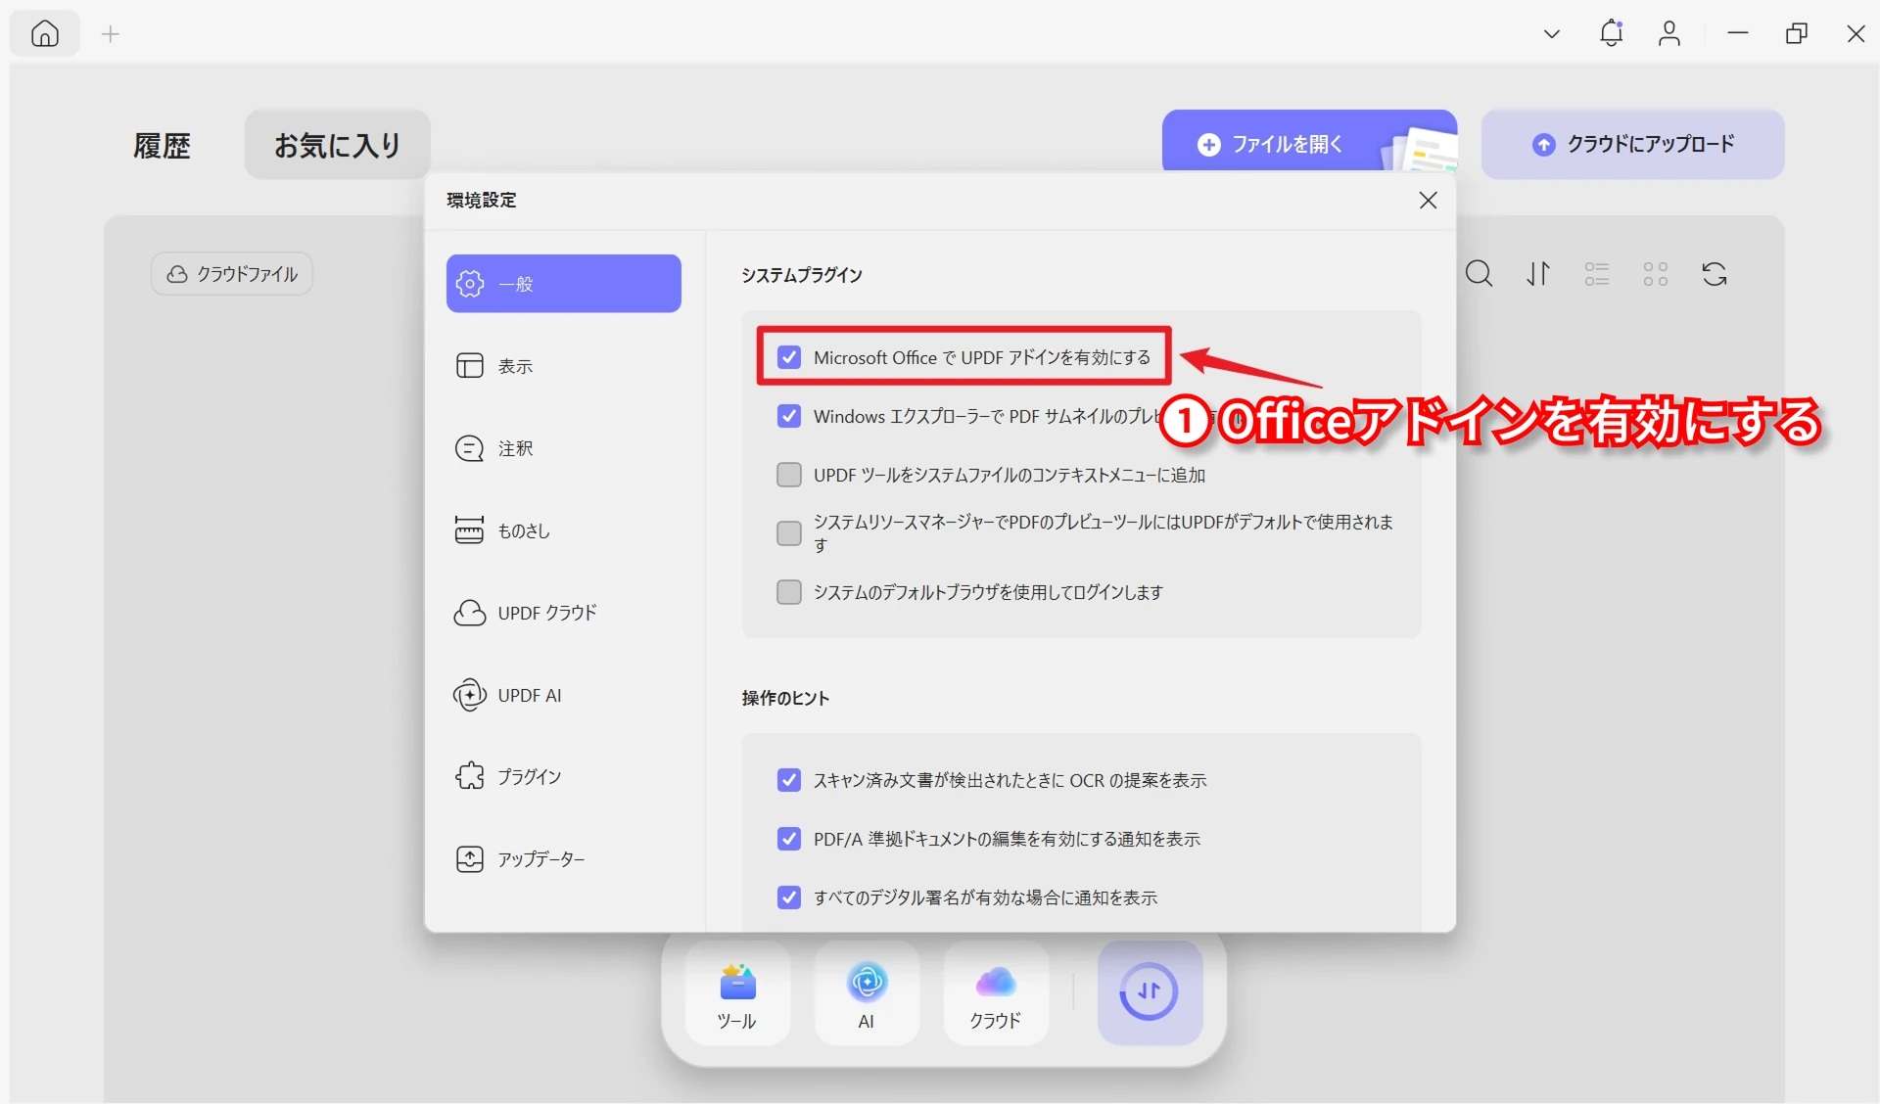Open the user account icon
The height and width of the screenshot is (1104, 1880).
[1669, 34]
